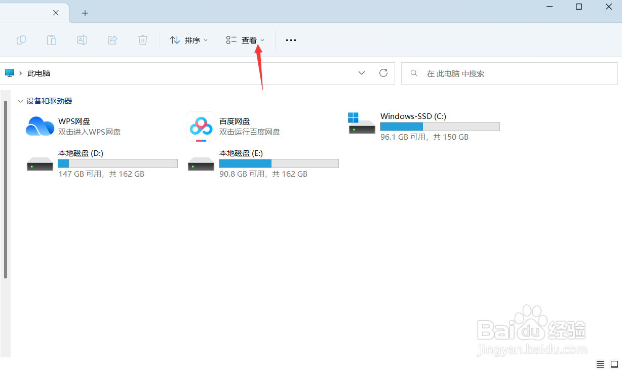Click the magnifier icon in search box
622x371 pixels.
(x=414, y=73)
